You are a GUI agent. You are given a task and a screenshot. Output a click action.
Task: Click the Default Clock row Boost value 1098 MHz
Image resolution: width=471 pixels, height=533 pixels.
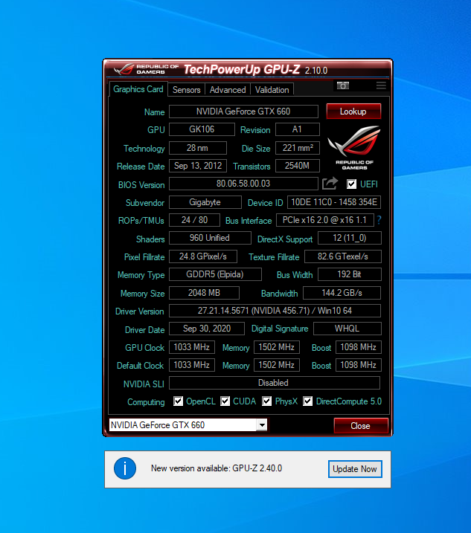point(359,365)
